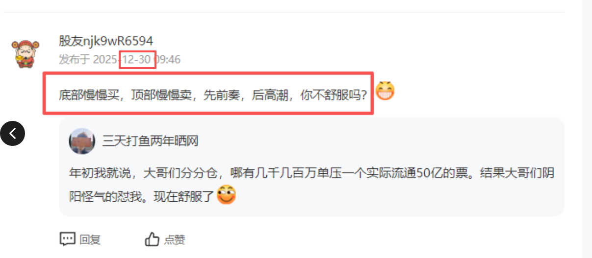Click the quoted line starting 年初我就说
592x258 pixels.
pos(312,174)
